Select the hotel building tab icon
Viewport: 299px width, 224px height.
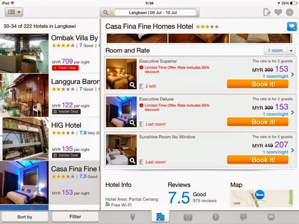click(x=160, y=217)
